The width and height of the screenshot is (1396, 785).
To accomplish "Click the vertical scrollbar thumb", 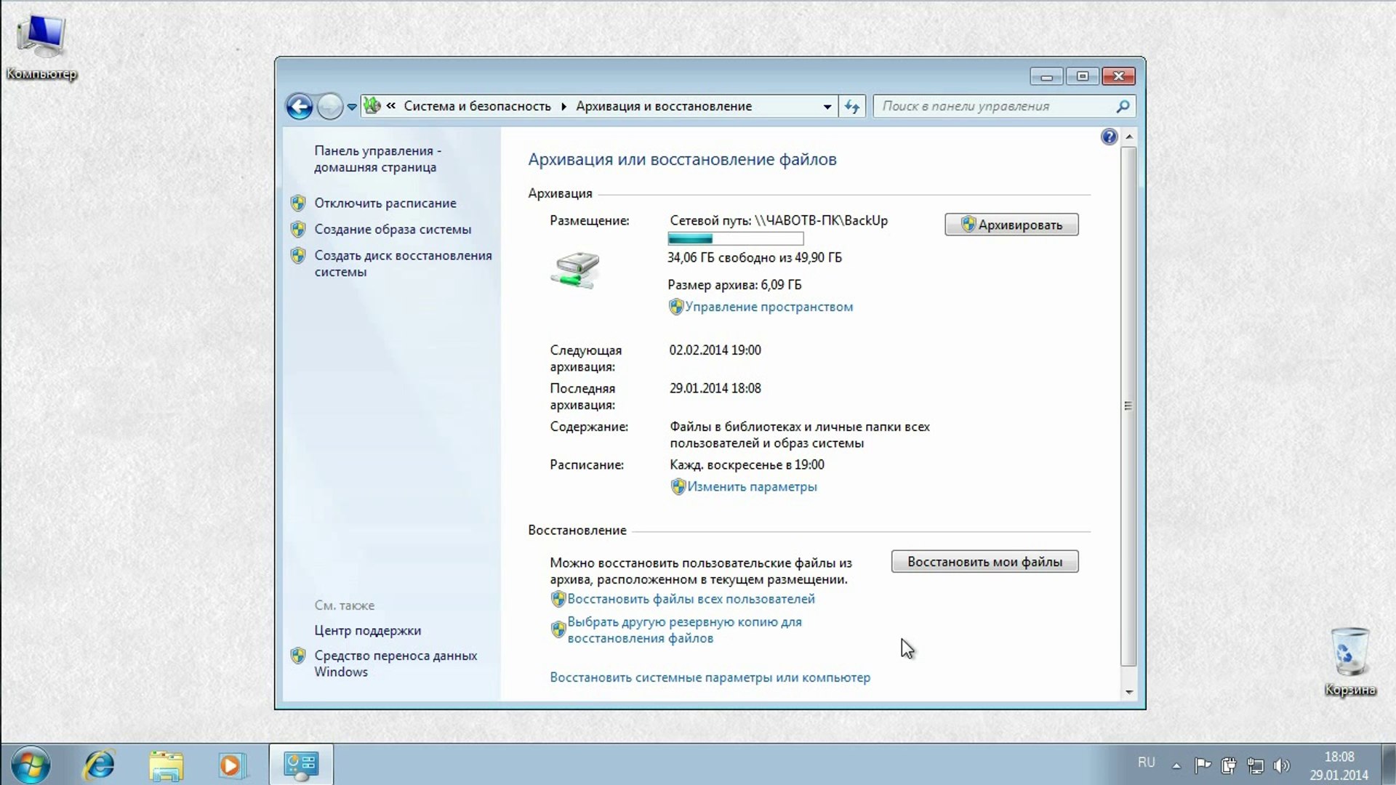I will click(x=1128, y=406).
